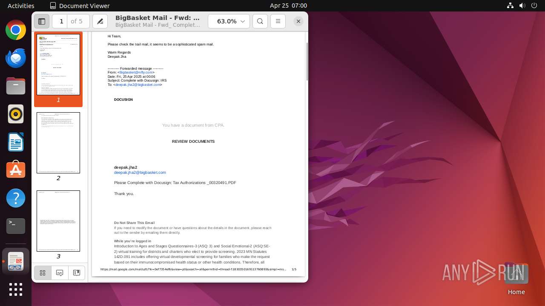The width and height of the screenshot is (545, 306).
Task: Click the bold 'deepak.jha2' name text
Action: click(x=126, y=167)
